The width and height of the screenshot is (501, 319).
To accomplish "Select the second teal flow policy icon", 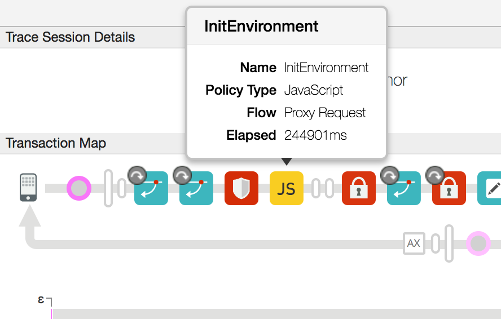I will pyautogui.click(x=196, y=188).
